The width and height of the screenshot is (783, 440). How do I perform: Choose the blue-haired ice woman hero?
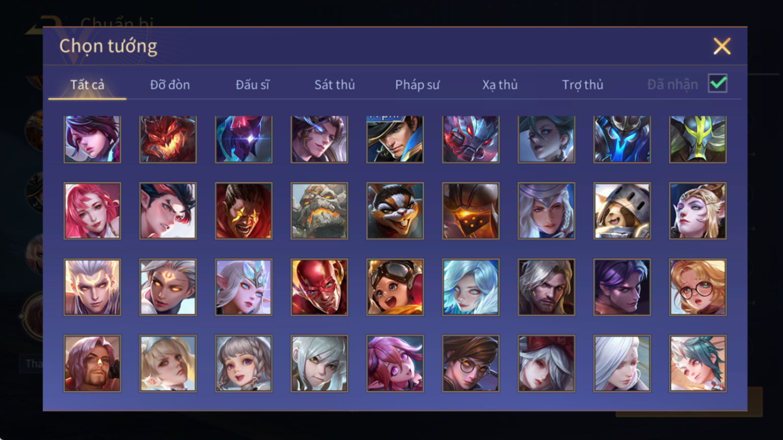click(471, 287)
